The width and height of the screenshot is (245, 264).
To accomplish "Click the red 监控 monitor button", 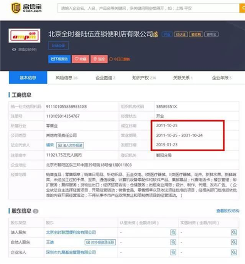I will tap(99, 59).
